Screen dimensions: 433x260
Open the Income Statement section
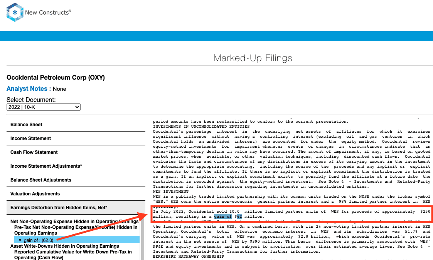tap(76, 138)
